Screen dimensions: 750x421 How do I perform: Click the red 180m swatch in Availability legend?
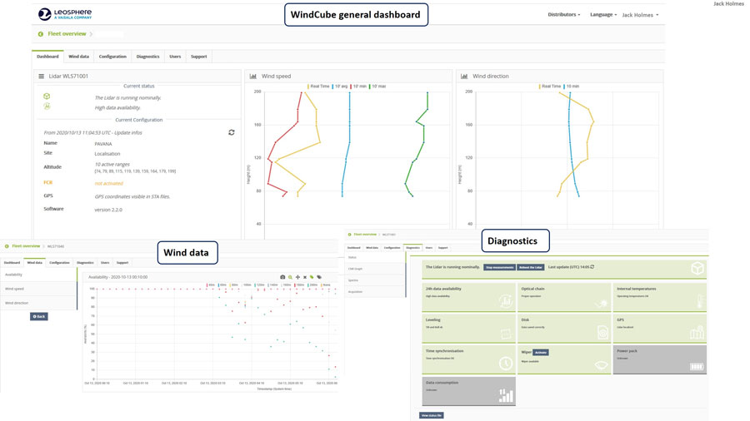click(x=297, y=285)
